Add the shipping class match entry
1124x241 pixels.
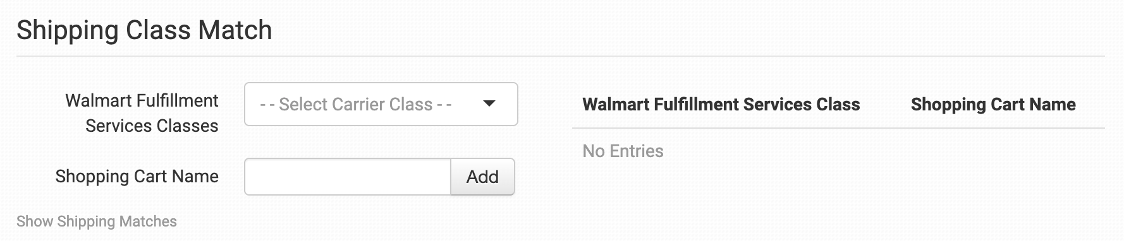pos(482,177)
